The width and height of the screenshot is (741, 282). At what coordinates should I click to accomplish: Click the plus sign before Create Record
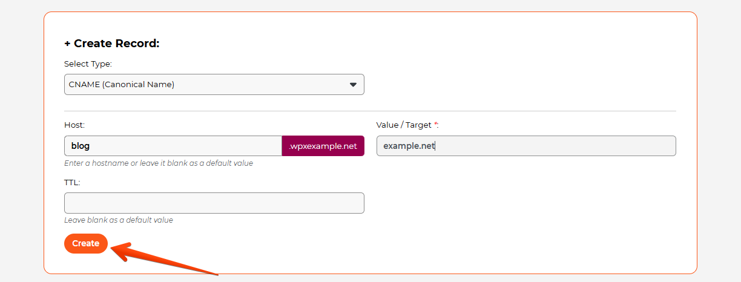68,44
